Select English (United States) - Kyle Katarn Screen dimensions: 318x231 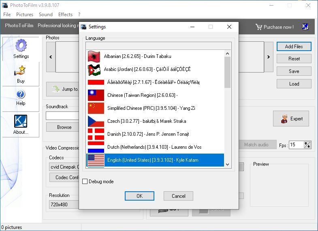click(155, 160)
